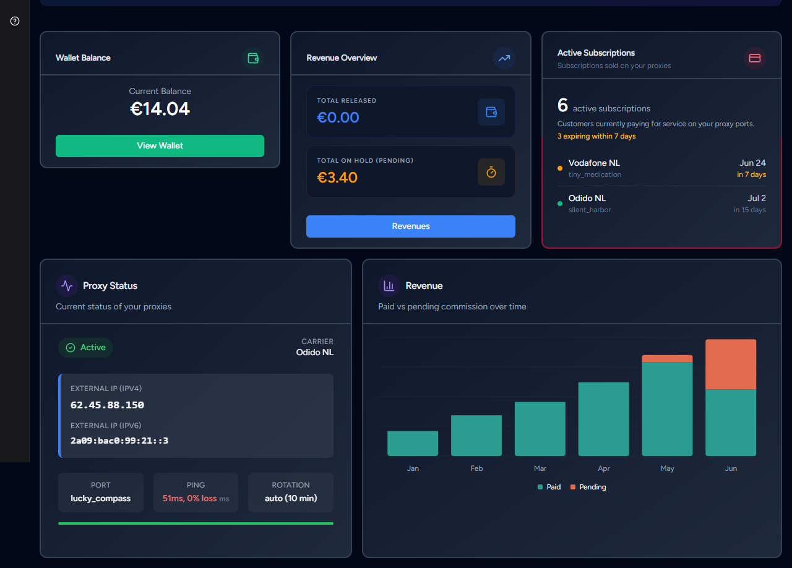The height and width of the screenshot is (568, 792).
Task: Click the '6 active subscriptions' count
Action: (604, 106)
